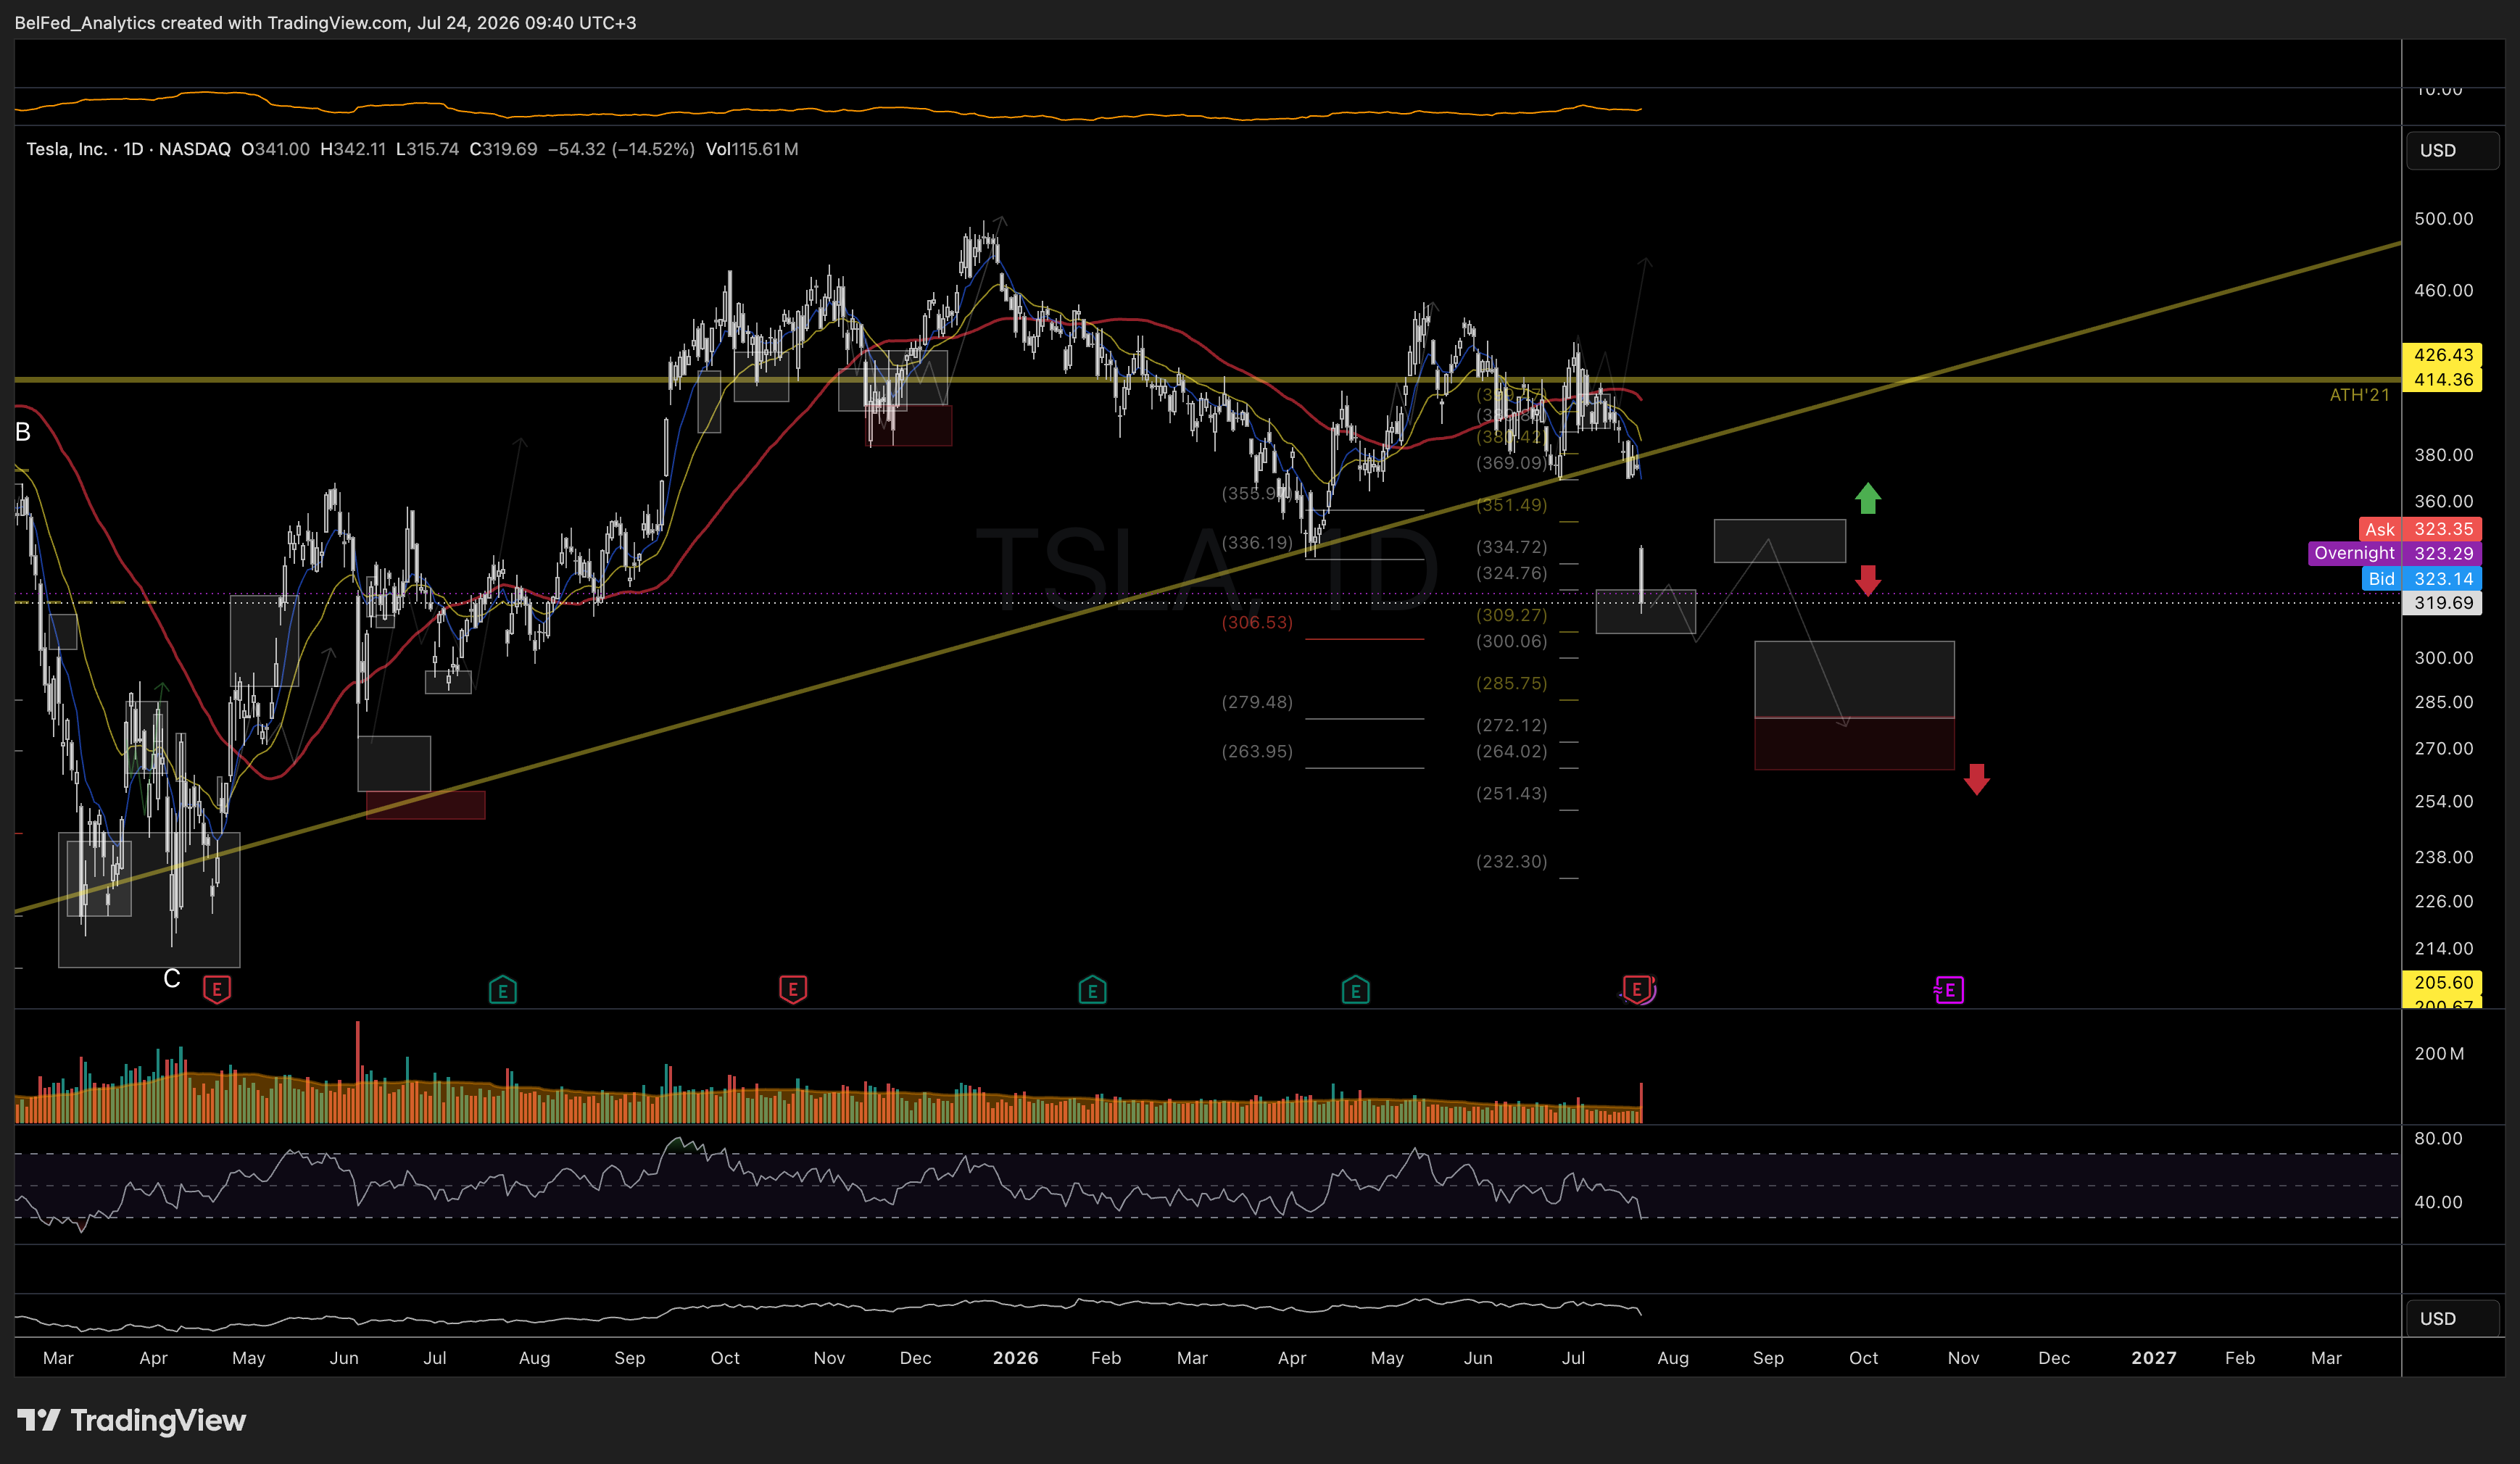The image size is (2520, 1464).
Task: Click the Overnight 323.29 price label
Action: click(x=2394, y=553)
